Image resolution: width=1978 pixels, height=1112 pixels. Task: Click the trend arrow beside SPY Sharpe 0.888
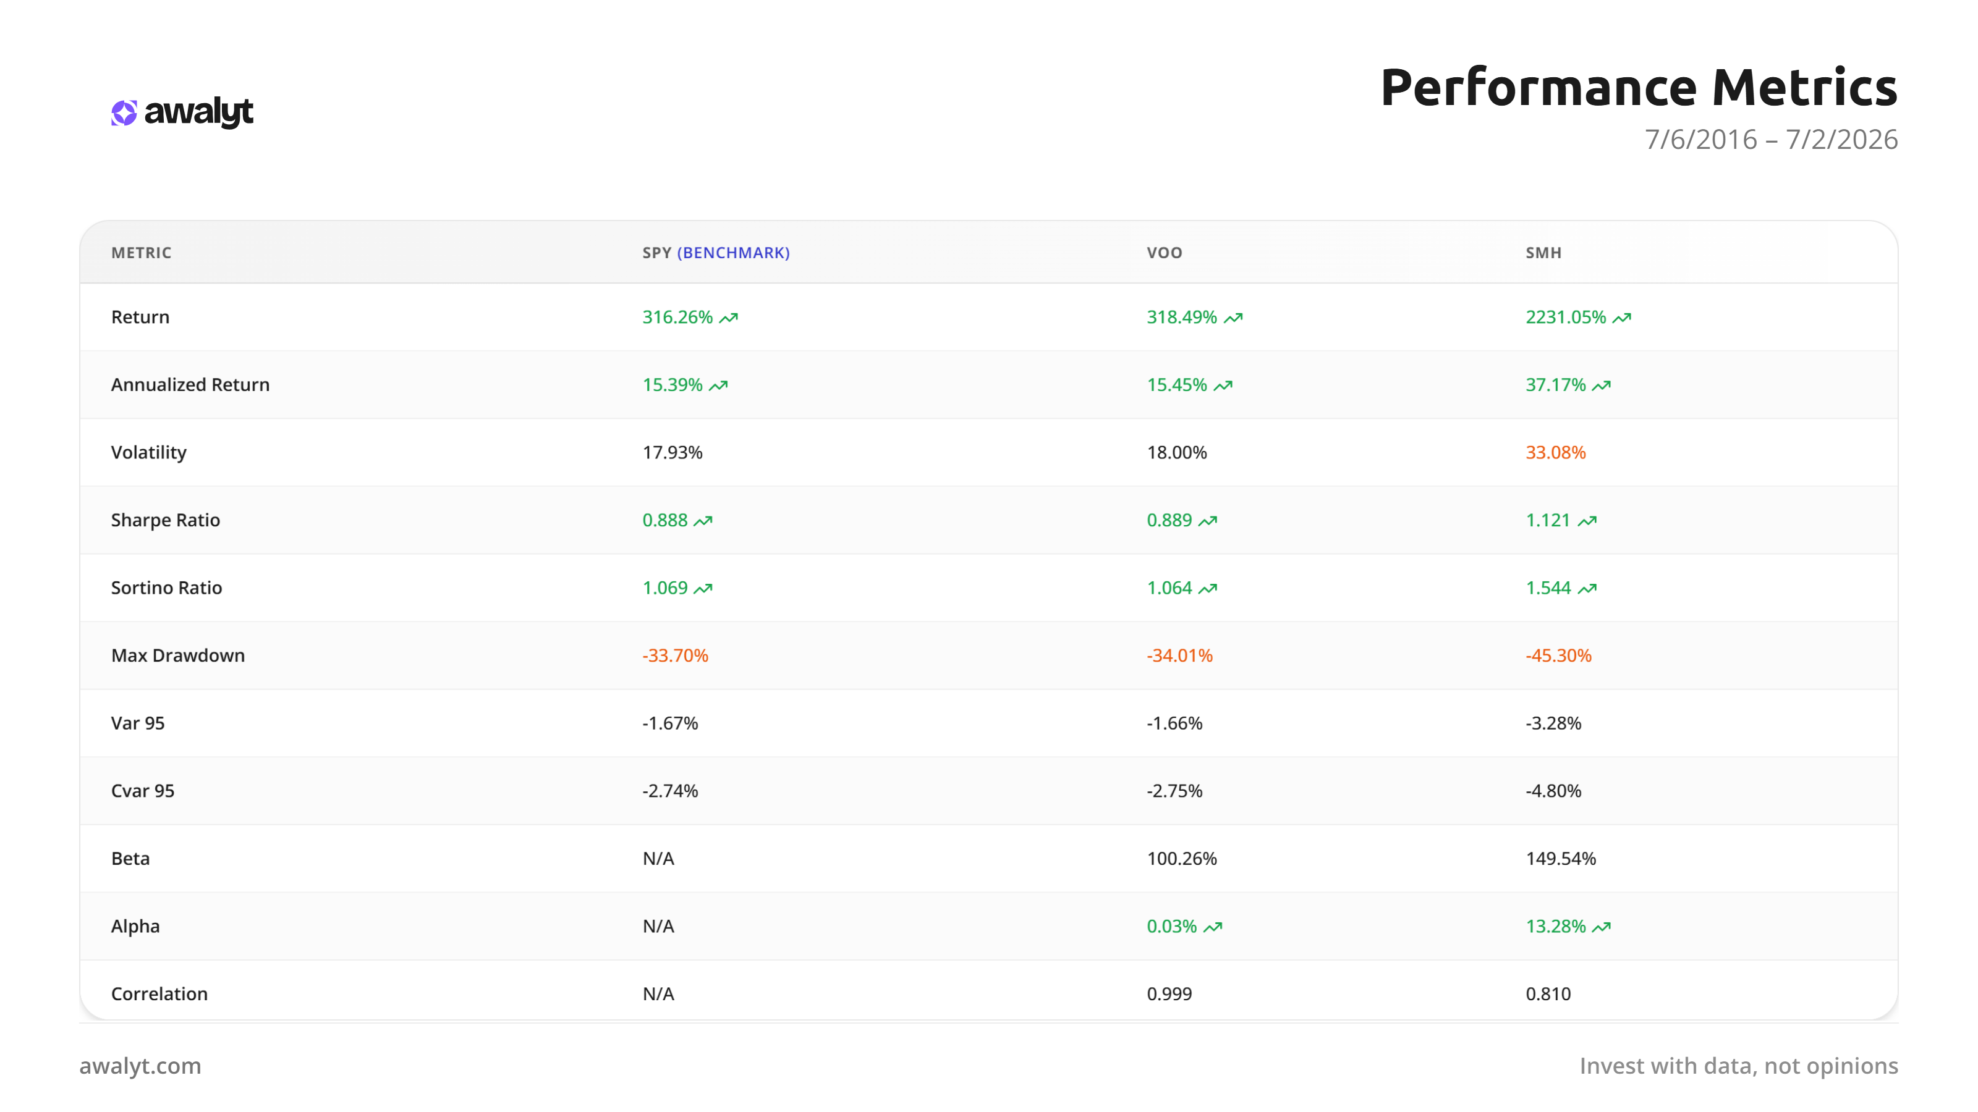coord(703,521)
